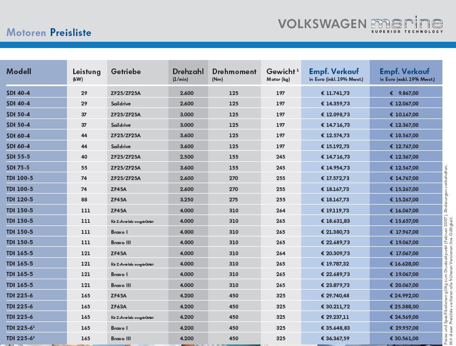Click the price "€ 14.767,00"

click(404, 178)
